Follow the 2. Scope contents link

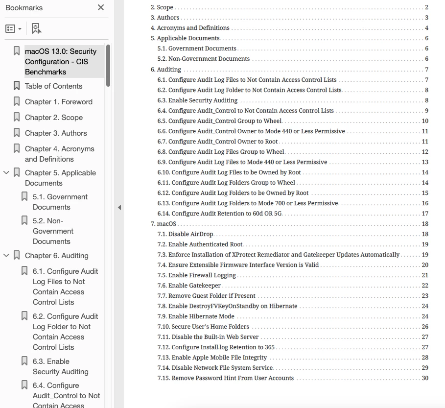162,7
